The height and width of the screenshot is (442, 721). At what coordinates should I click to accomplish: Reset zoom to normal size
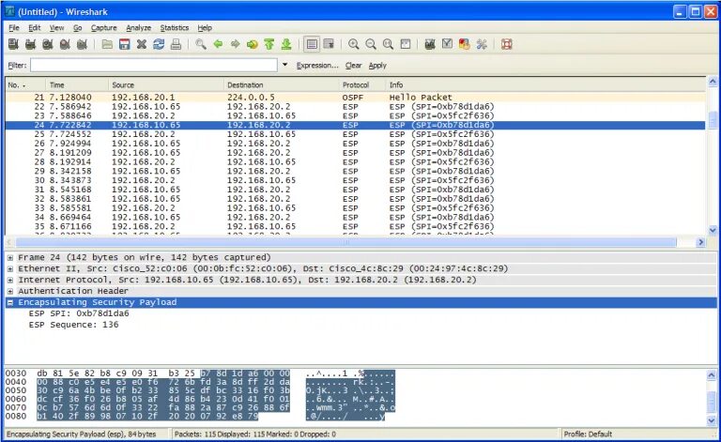coord(388,44)
